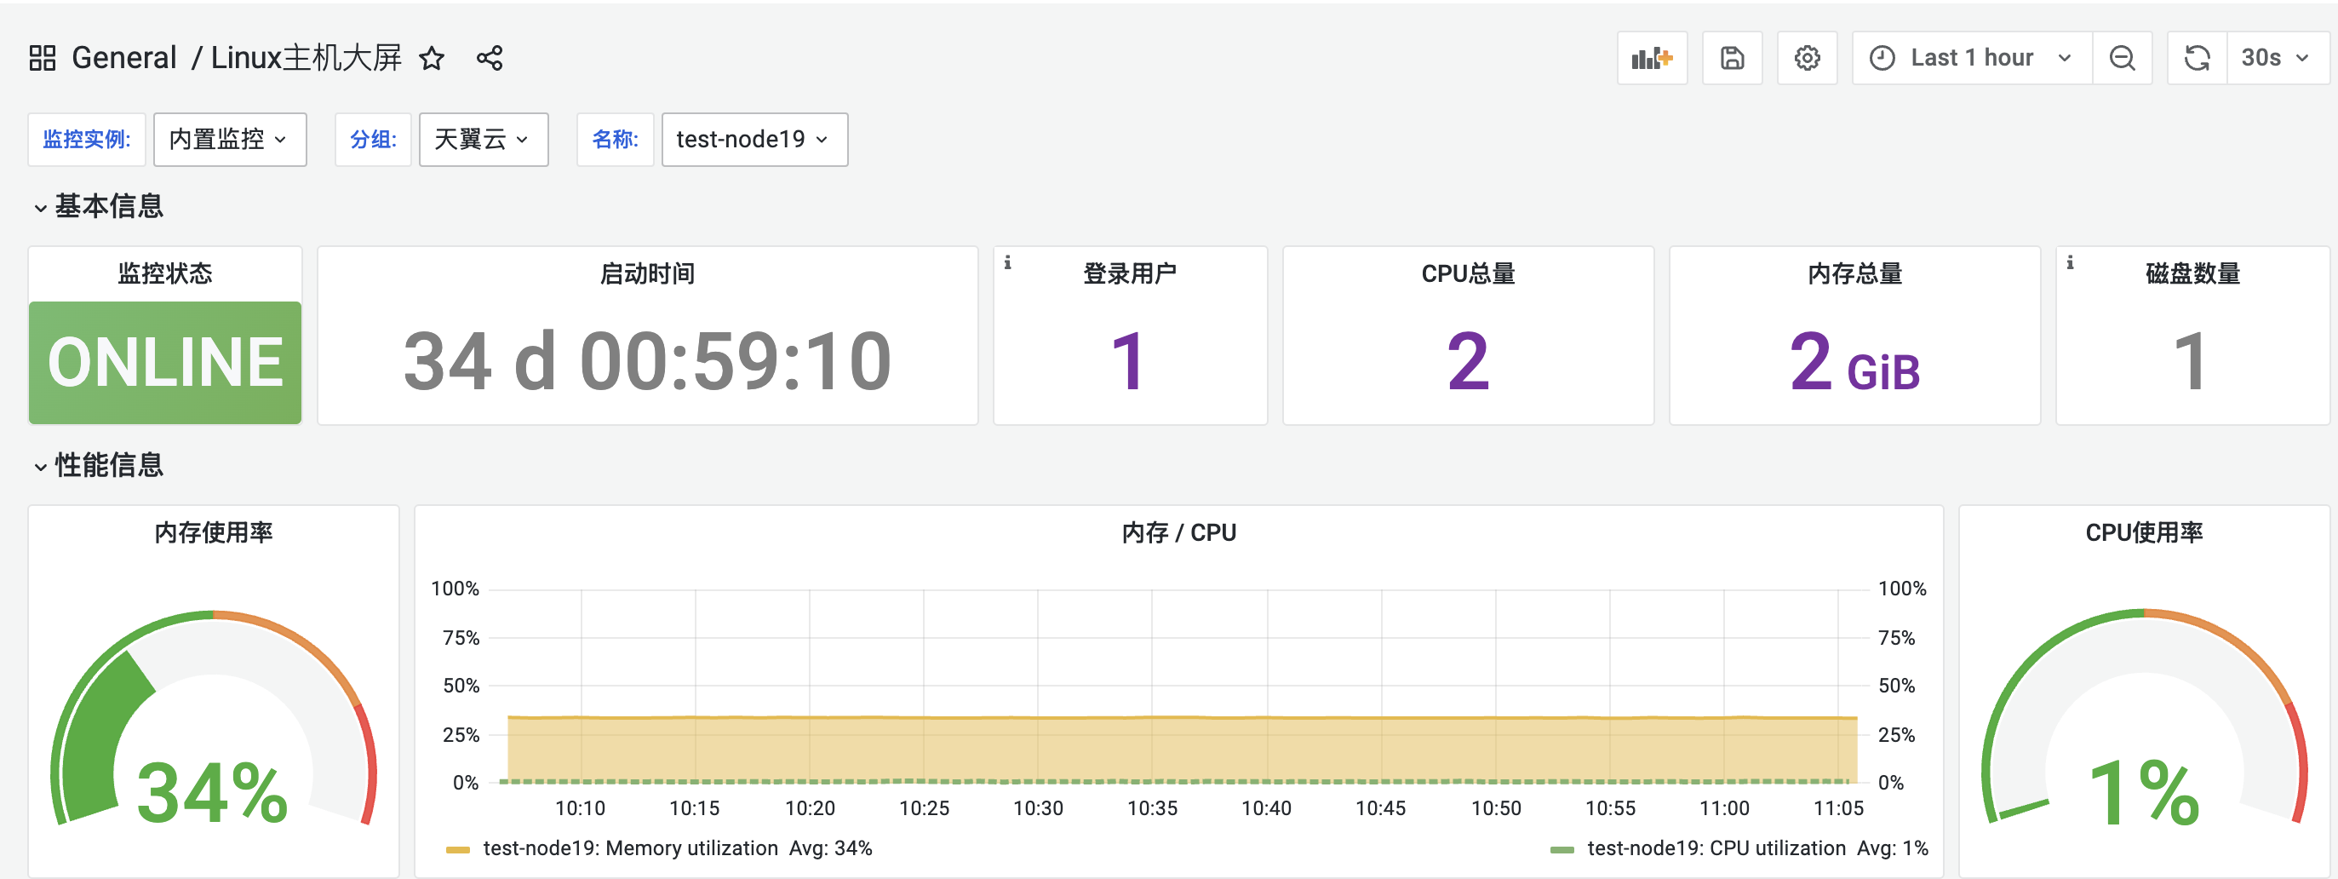Open dashboard settings gear
The image size is (2338, 879).
point(1806,58)
